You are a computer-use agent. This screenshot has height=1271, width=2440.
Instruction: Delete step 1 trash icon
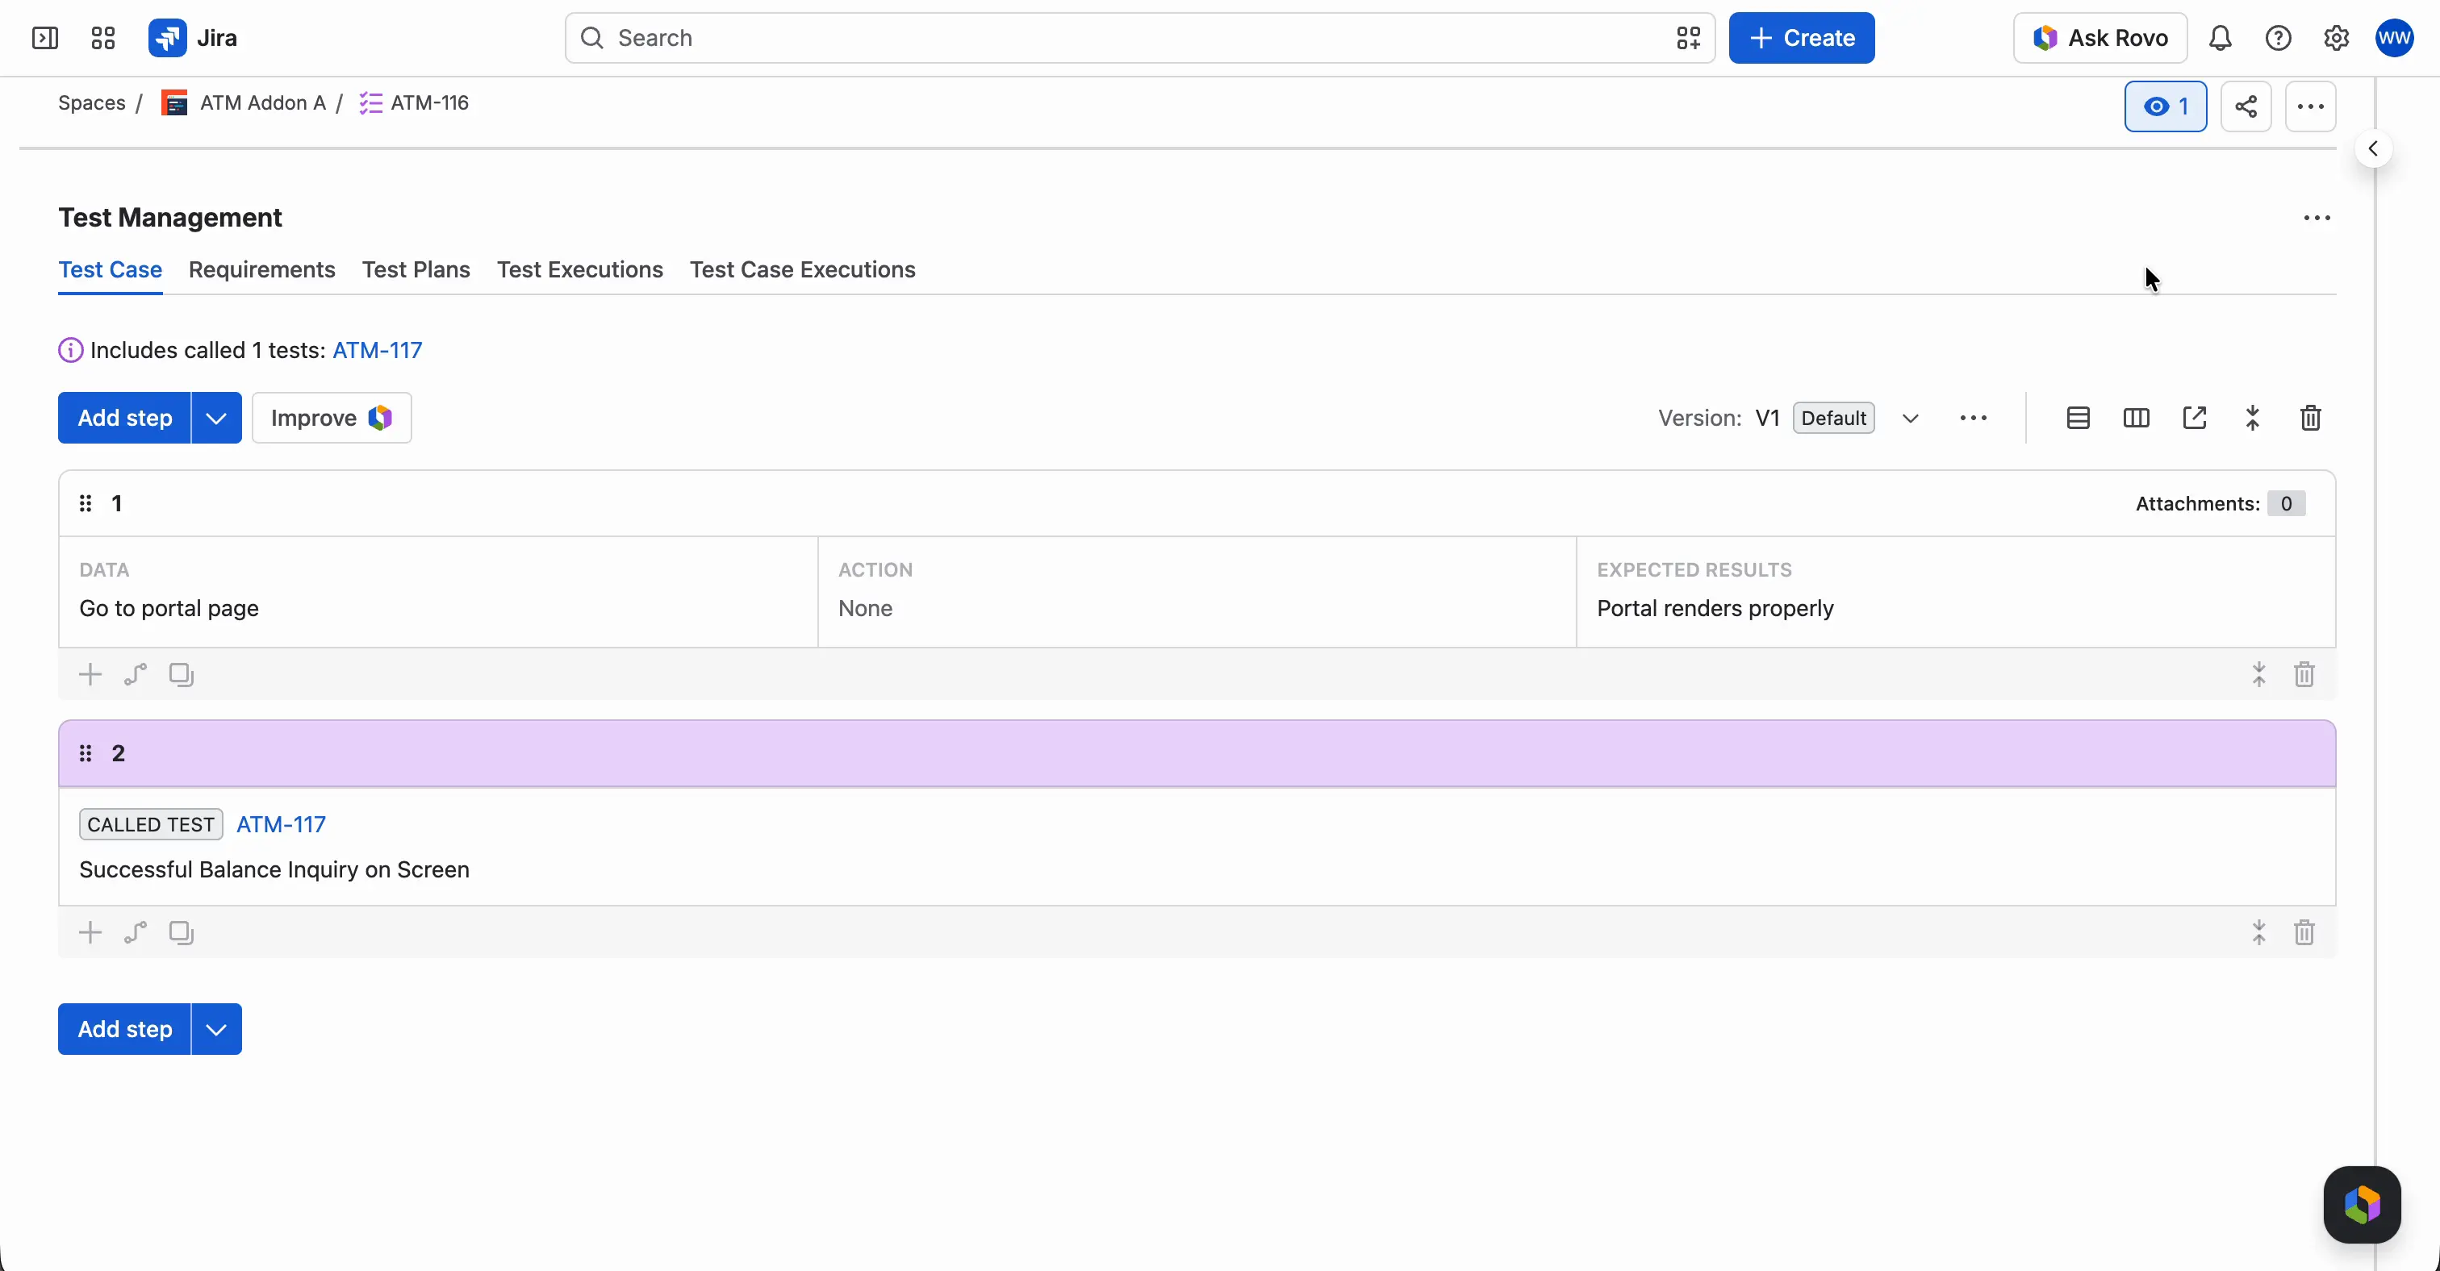pyautogui.click(x=2304, y=674)
